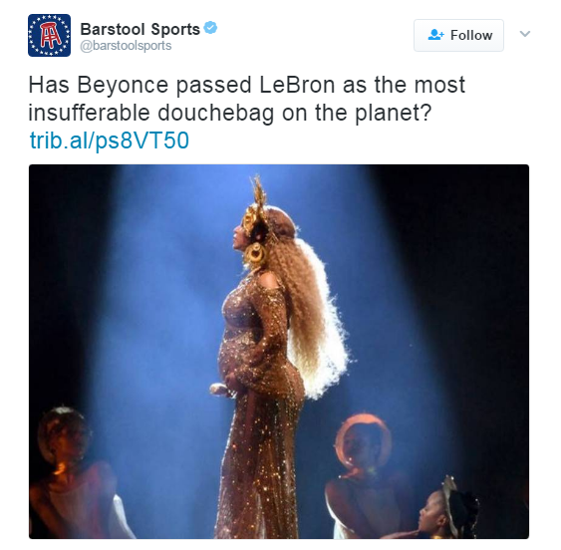Open the attached stage performance photo
Screen dimensions: 561x550
click(279, 352)
